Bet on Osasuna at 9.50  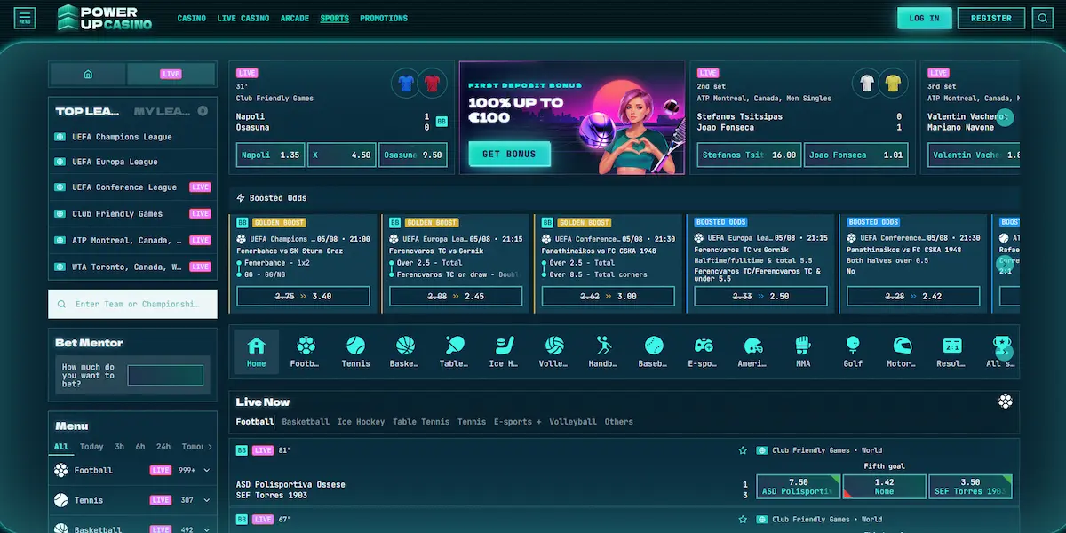tap(413, 155)
